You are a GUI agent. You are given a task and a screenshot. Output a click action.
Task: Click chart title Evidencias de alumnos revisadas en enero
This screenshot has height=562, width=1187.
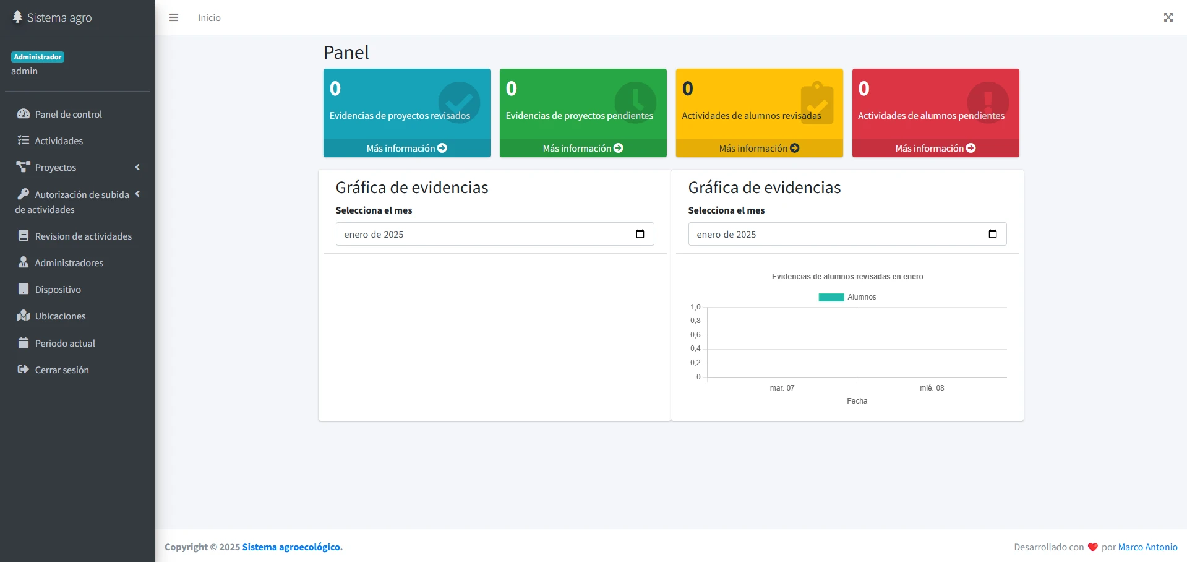[847, 277]
